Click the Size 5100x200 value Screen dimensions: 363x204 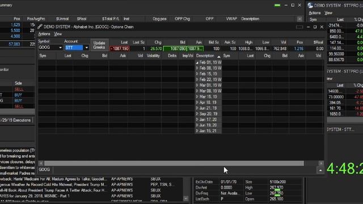tap(278, 182)
